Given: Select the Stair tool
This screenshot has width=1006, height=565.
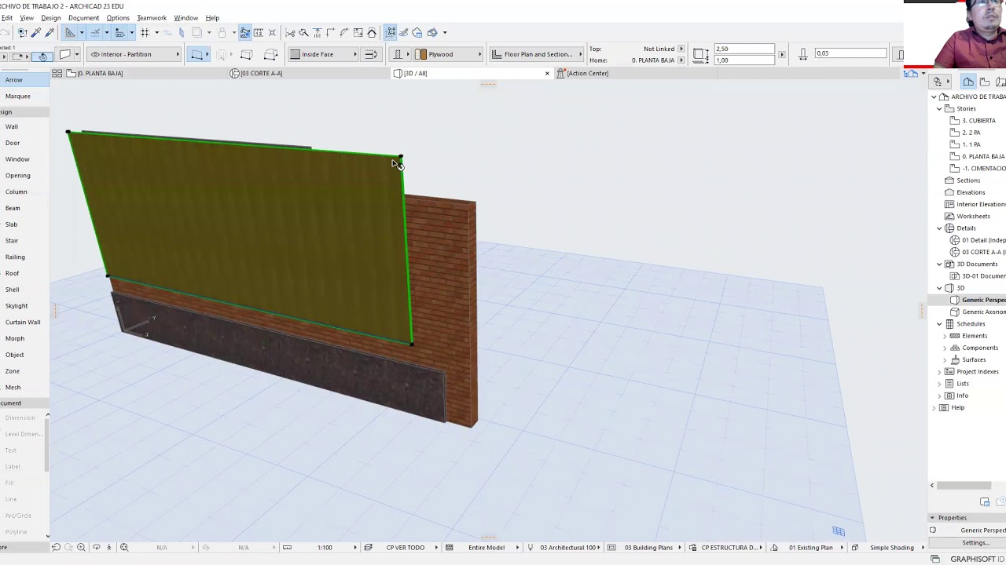Looking at the screenshot, I should point(12,241).
